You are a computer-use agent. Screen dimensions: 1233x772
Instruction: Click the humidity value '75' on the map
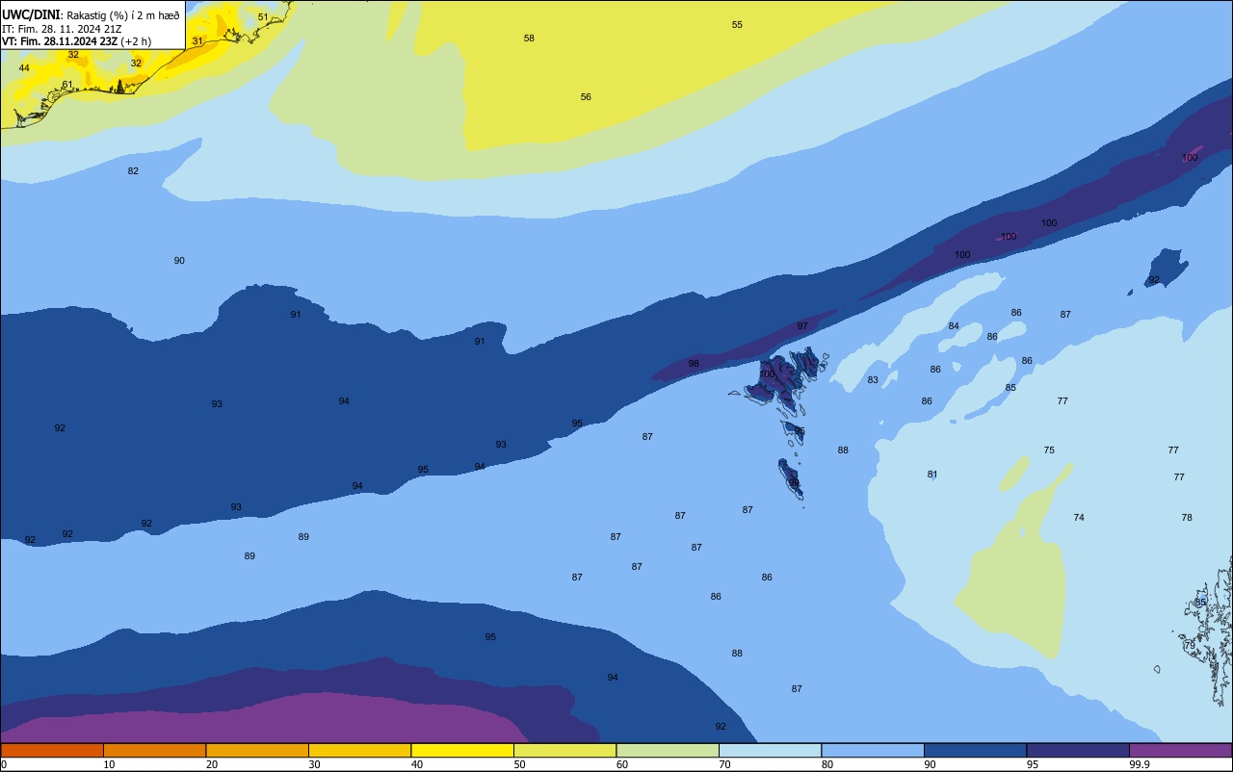pyautogui.click(x=1049, y=450)
